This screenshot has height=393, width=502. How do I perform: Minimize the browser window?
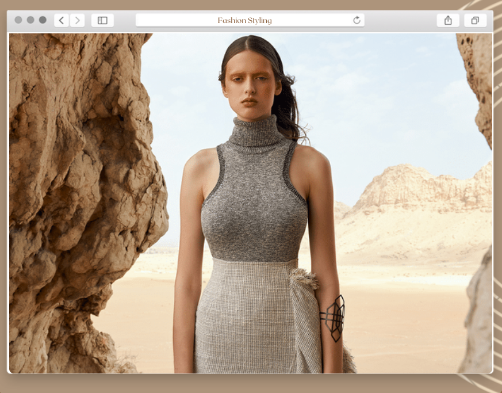(x=30, y=20)
